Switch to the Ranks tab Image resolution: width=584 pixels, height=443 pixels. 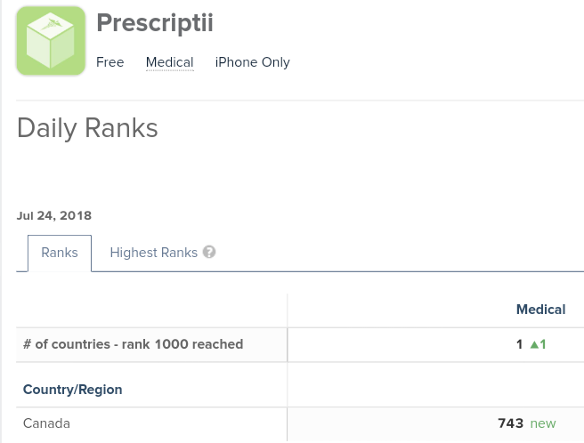60,253
